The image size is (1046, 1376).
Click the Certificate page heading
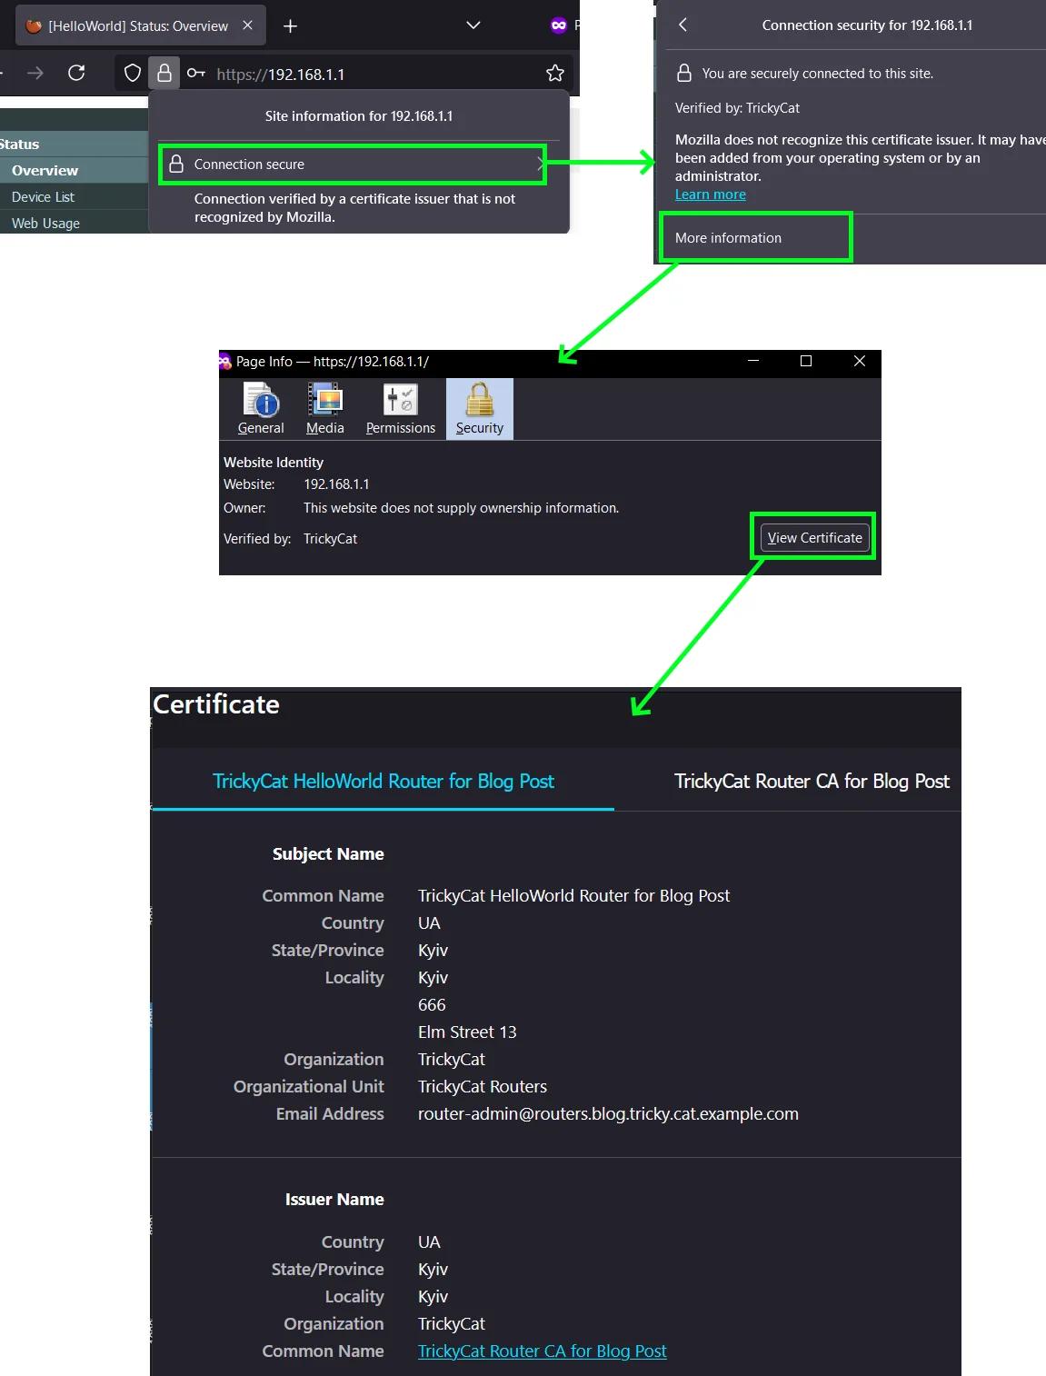coord(216,704)
